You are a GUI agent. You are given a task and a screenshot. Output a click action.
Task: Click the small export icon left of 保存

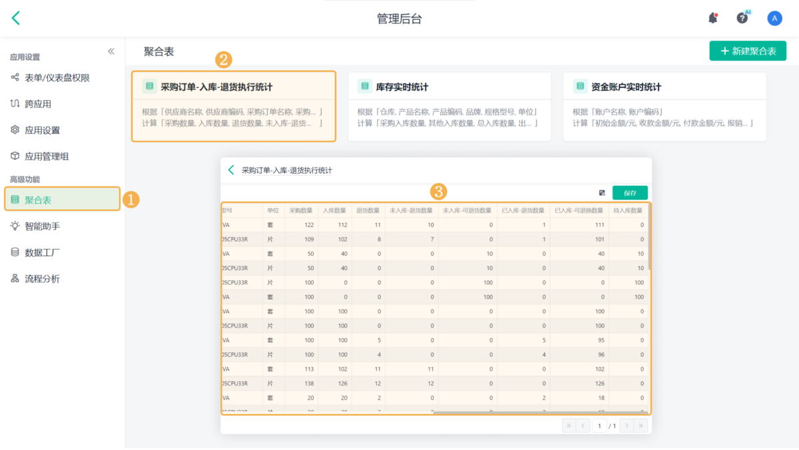(602, 193)
